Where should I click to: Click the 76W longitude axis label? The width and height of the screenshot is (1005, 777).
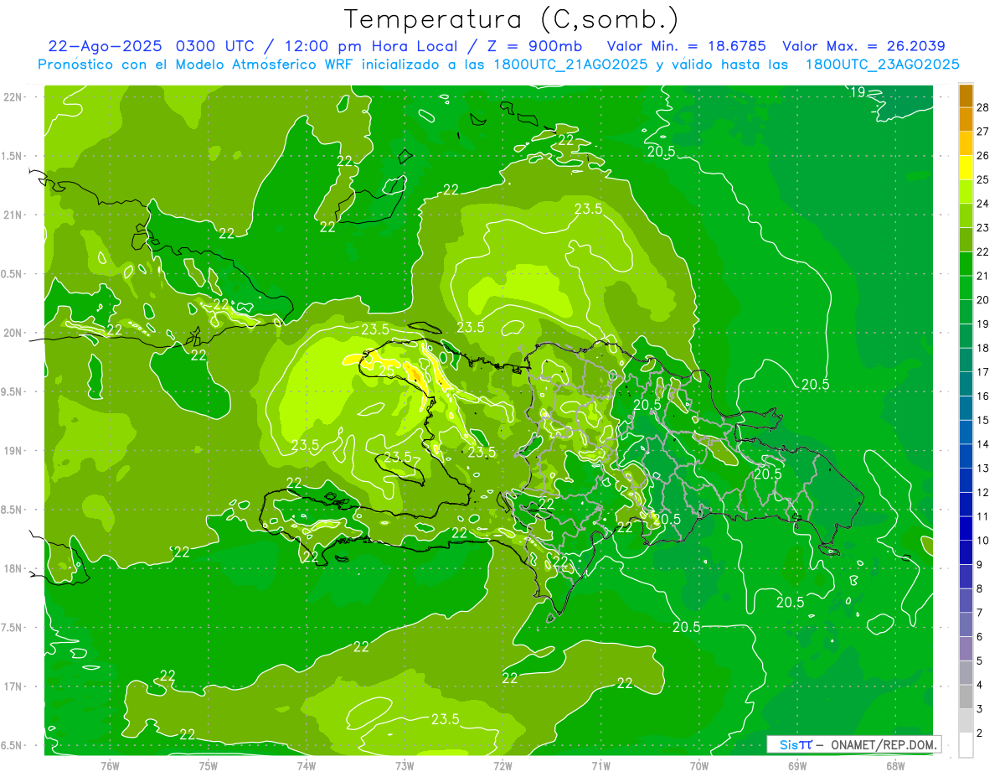tap(110, 765)
